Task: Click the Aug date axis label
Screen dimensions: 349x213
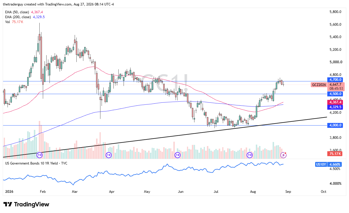Action: click(x=253, y=192)
